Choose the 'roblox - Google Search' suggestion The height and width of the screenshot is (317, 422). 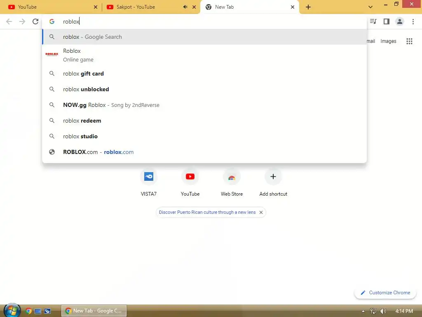(204, 37)
